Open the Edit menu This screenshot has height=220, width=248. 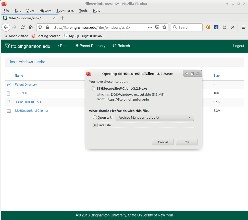18,11
